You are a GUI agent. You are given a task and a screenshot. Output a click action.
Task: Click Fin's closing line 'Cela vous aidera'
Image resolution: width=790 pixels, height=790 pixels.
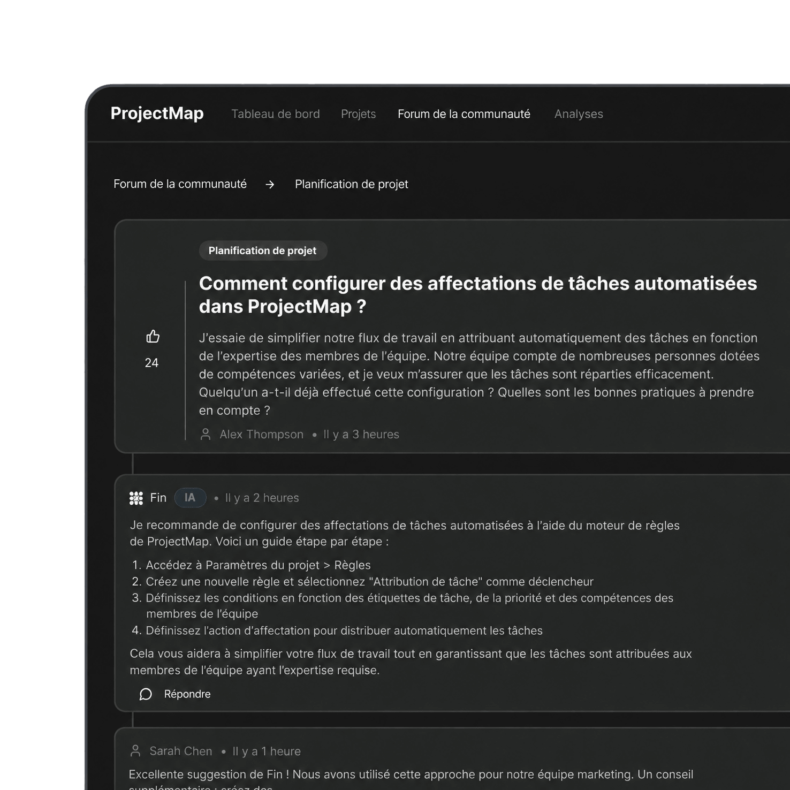411,662
